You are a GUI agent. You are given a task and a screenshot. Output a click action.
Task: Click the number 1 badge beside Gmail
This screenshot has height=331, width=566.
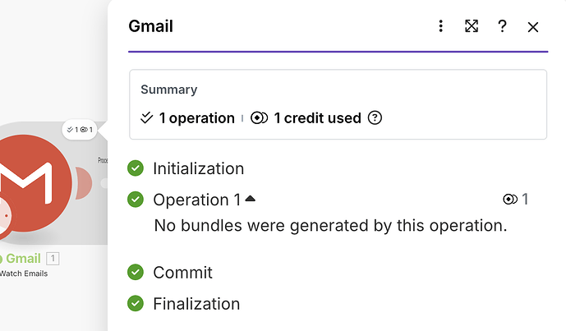coord(53,259)
